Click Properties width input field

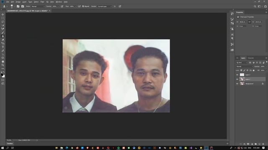(x=242, y=22)
